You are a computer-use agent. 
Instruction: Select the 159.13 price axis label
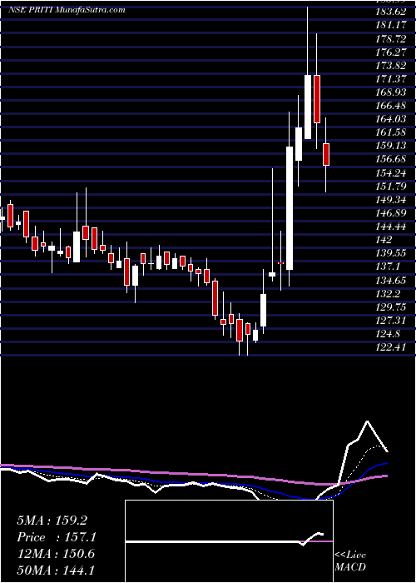pyautogui.click(x=390, y=146)
